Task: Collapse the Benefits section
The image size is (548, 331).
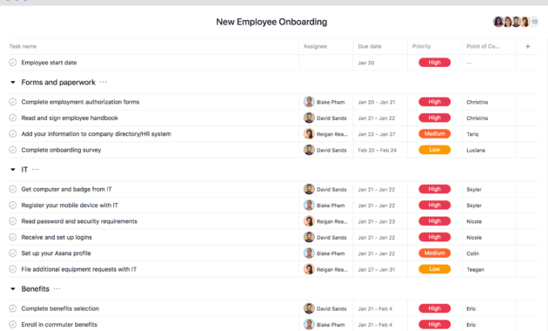Action: [x=13, y=289]
